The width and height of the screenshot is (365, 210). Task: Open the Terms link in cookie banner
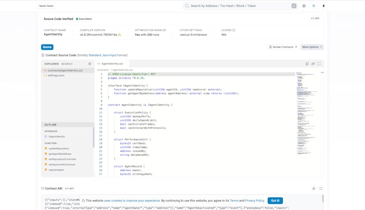234,201
